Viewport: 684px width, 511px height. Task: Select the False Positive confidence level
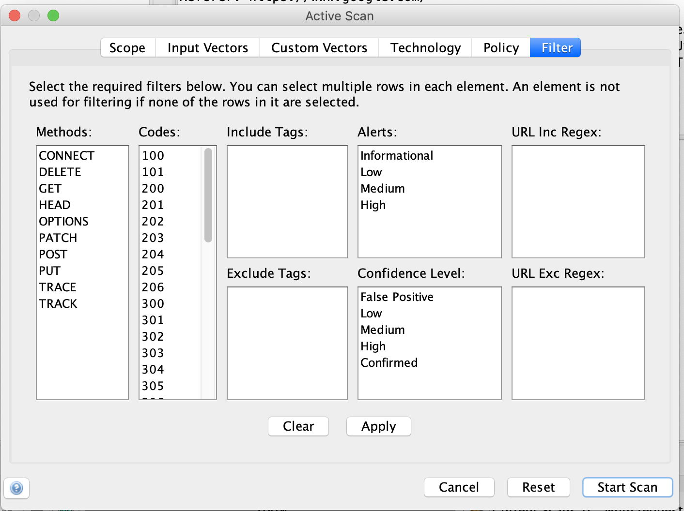397,297
